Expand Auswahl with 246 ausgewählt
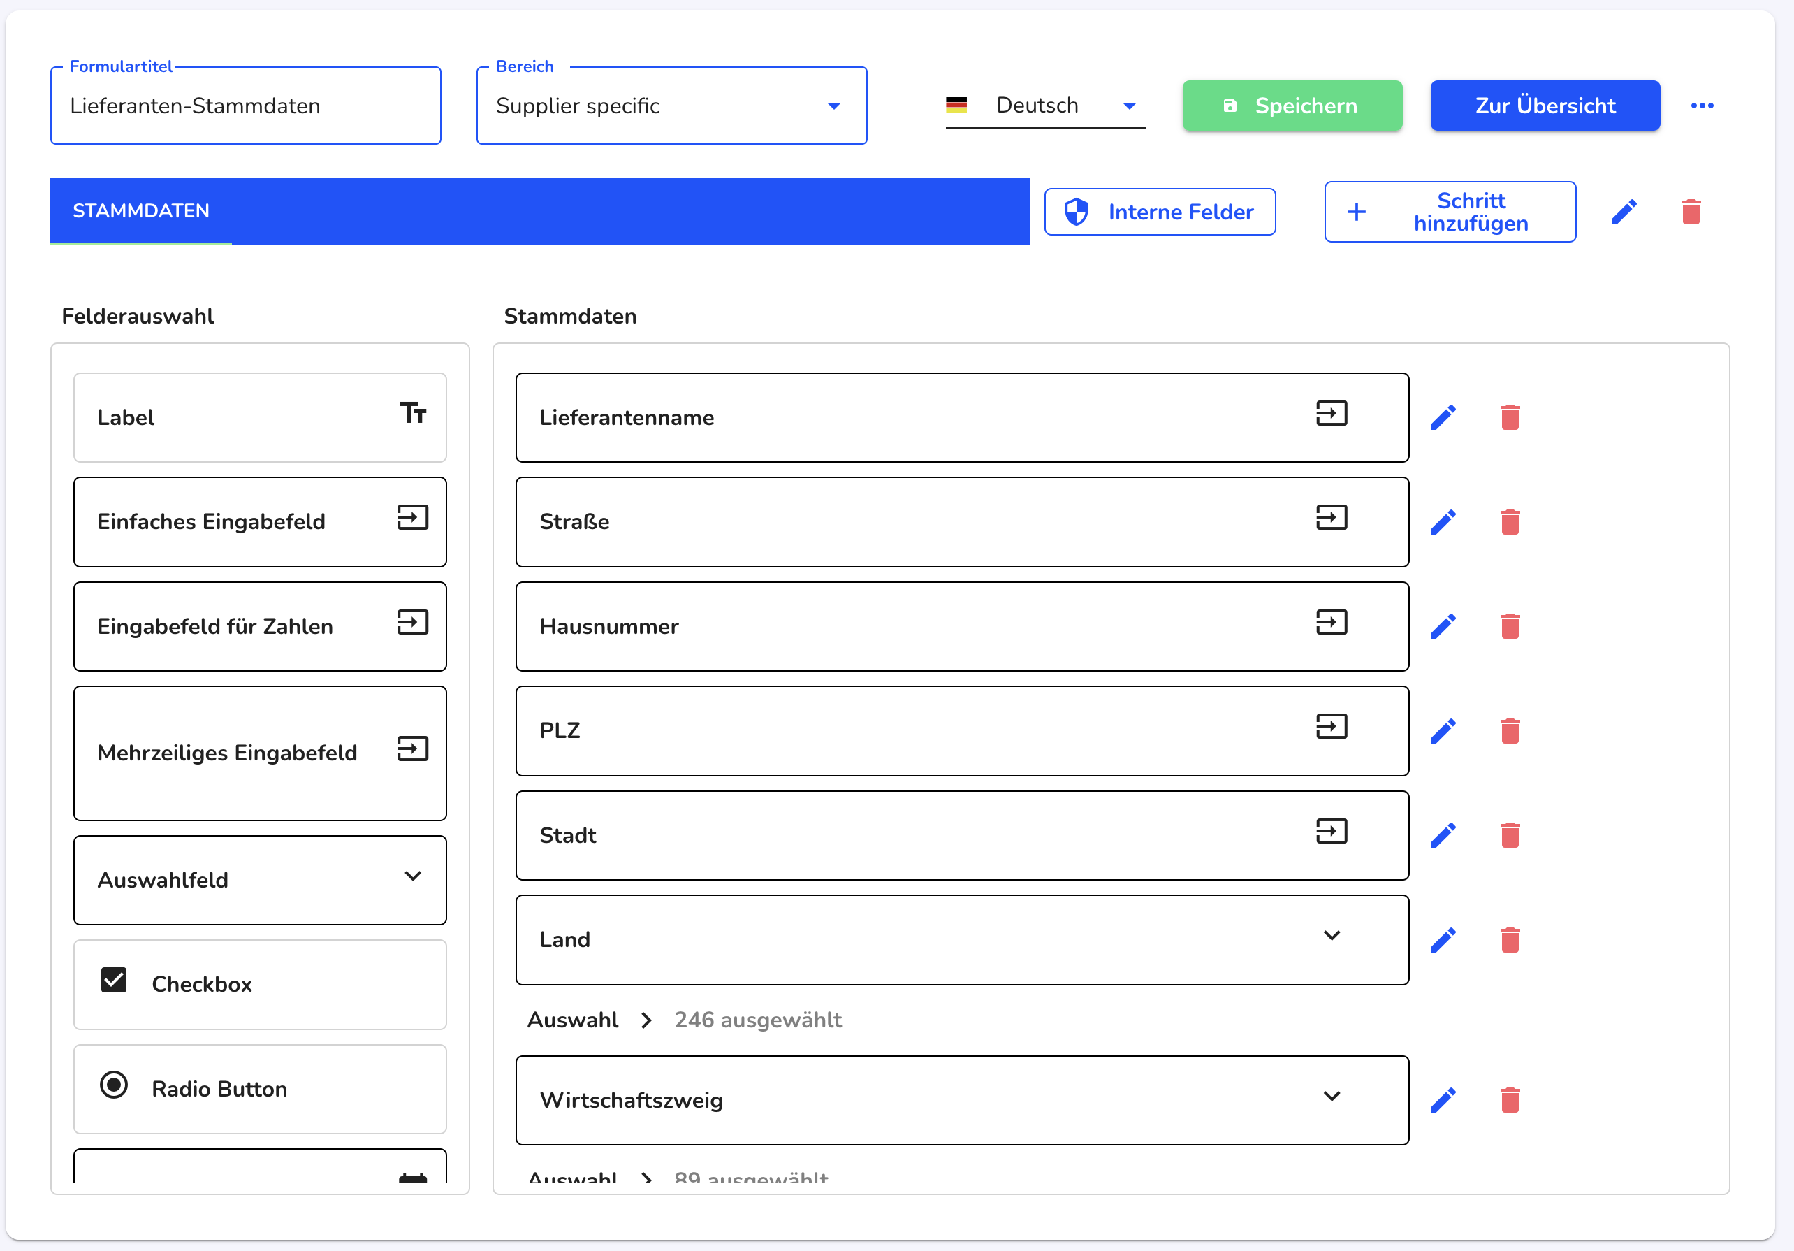The image size is (1794, 1251). (646, 1020)
